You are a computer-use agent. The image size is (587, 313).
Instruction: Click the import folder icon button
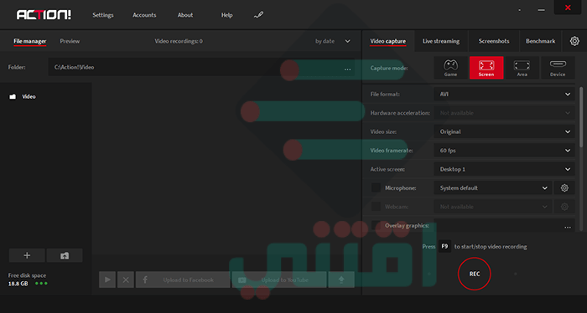click(65, 255)
